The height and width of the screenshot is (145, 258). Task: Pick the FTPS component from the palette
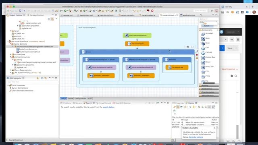[206, 77]
